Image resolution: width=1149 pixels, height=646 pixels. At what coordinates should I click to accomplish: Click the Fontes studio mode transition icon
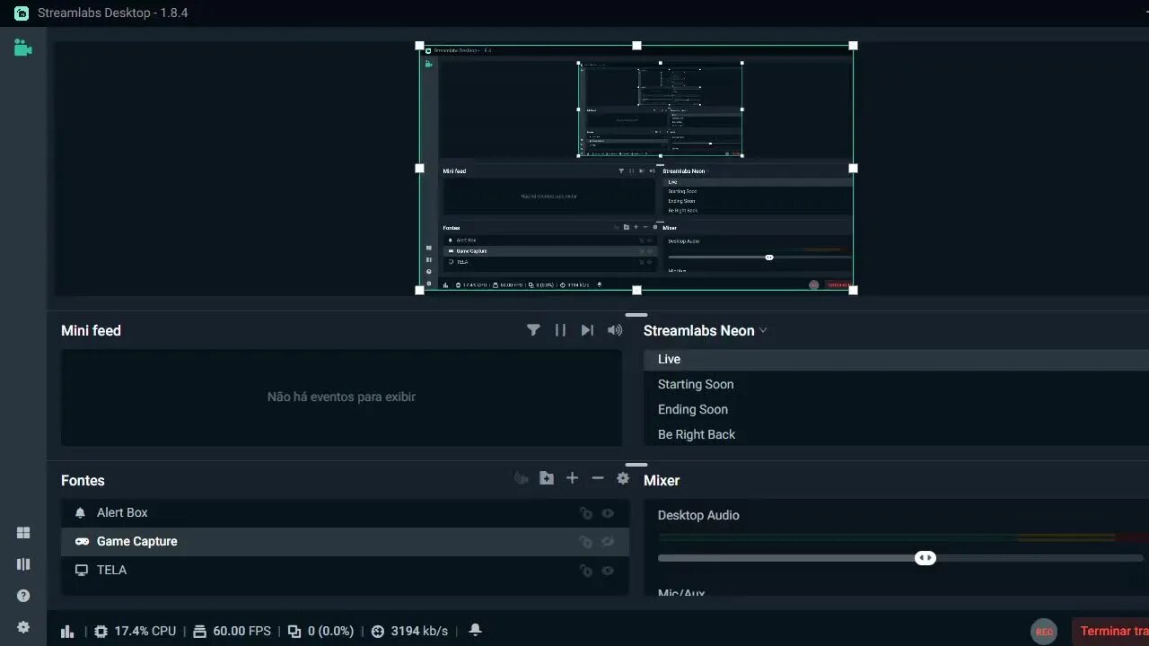[521, 478]
